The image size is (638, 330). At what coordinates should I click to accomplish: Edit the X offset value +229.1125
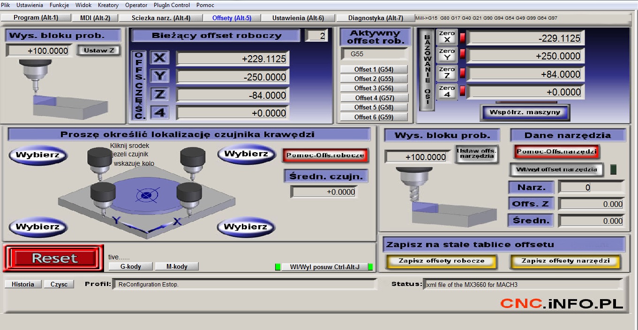233,59
